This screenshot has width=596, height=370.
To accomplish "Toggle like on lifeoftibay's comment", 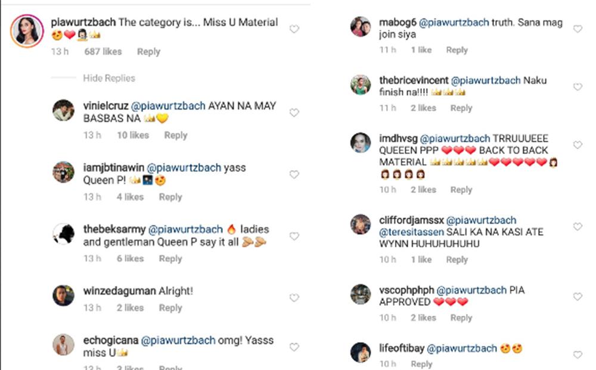I will [x=577, y=355].
